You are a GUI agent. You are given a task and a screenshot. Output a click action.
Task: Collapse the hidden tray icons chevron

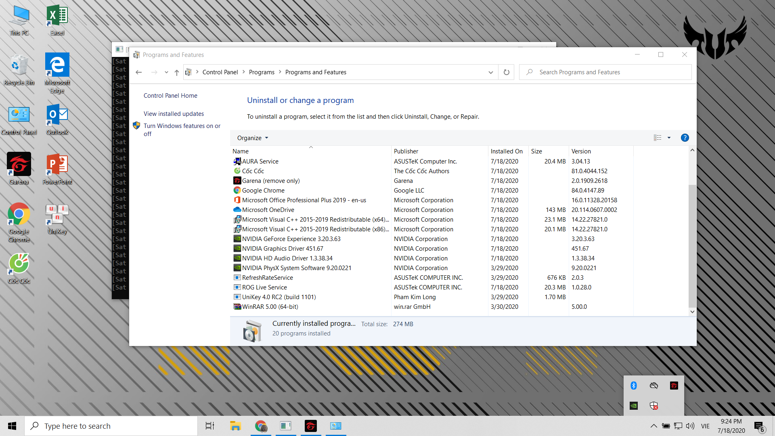(654, 426)
